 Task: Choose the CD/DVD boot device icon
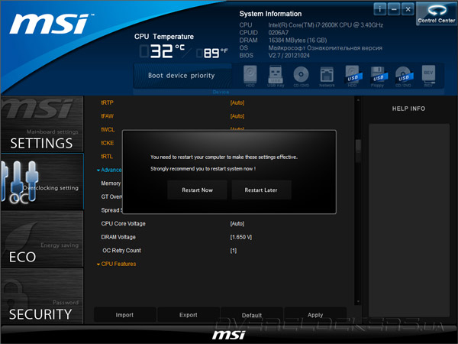click(x=302, y=76)
